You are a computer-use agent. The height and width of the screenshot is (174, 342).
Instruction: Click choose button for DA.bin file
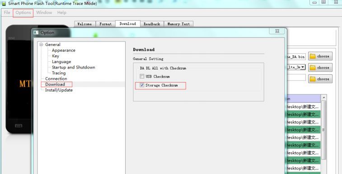pyautogui.click(x=320, y=56)
